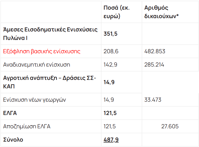199x147 pixels.
Task: Click the beneficiaries figure 33.473
Action: (153, 100)
